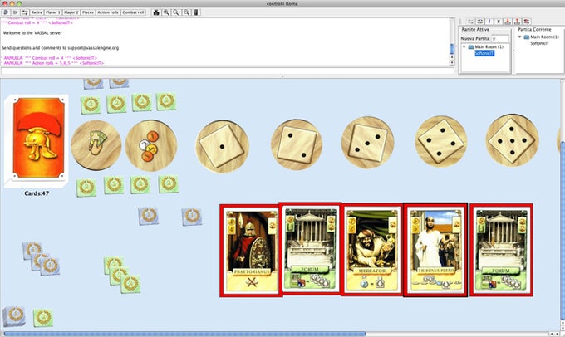Click the Cards:47 label
565x337 pixels.
(x=37, y=193)
